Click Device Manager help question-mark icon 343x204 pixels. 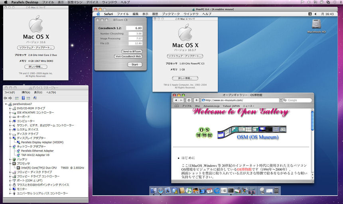23,98
